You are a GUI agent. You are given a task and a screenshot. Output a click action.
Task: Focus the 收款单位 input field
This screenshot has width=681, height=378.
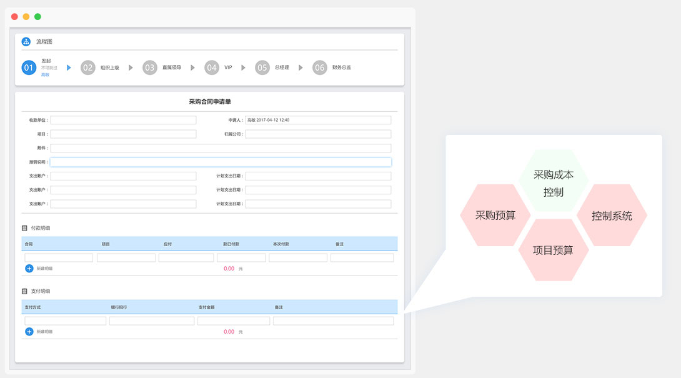point(123,120)
